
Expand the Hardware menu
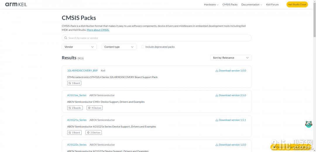(x=211, y=4)
